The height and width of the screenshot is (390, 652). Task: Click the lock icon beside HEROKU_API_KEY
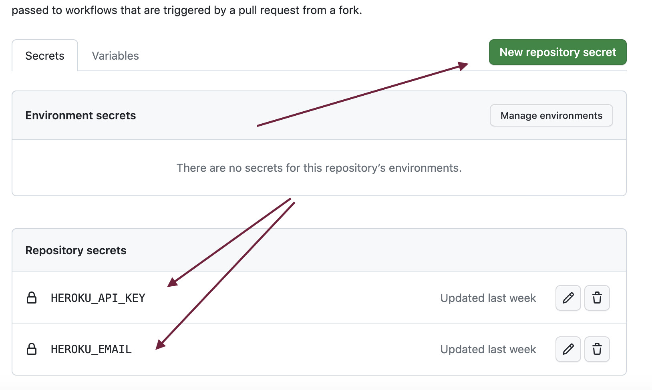pyautogui.click(x=32, y=298)
